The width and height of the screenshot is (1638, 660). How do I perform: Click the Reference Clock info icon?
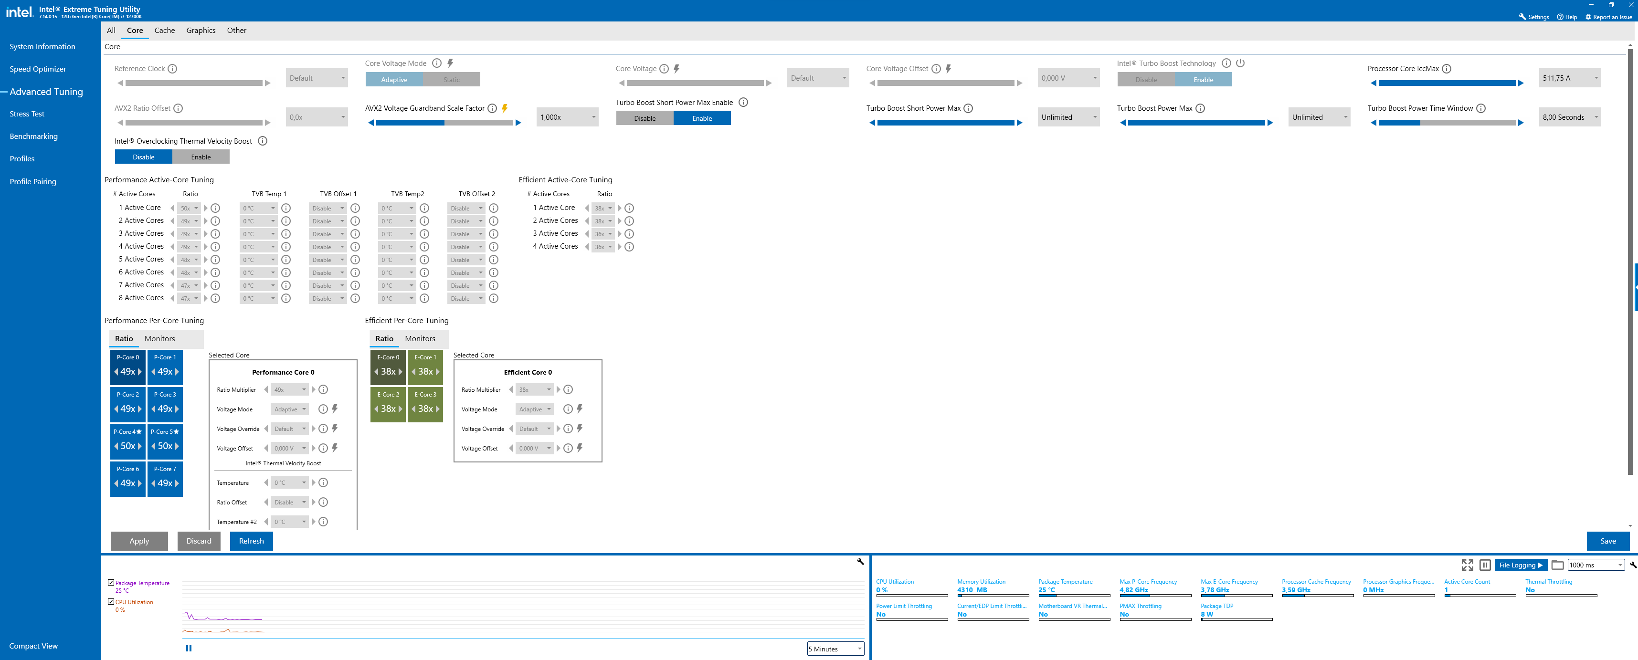coord(172,69)
